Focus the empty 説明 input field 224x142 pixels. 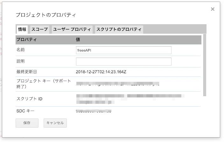[123, 62]
